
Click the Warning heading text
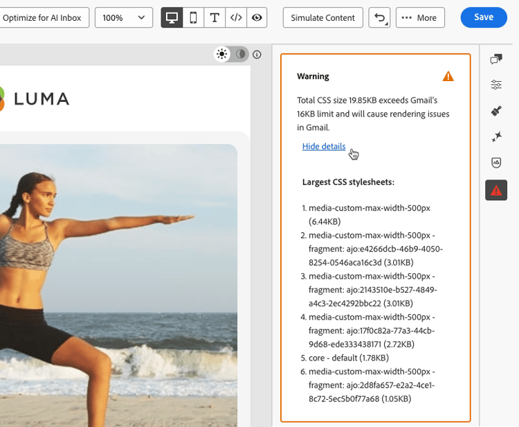click(x=313, y=76)
